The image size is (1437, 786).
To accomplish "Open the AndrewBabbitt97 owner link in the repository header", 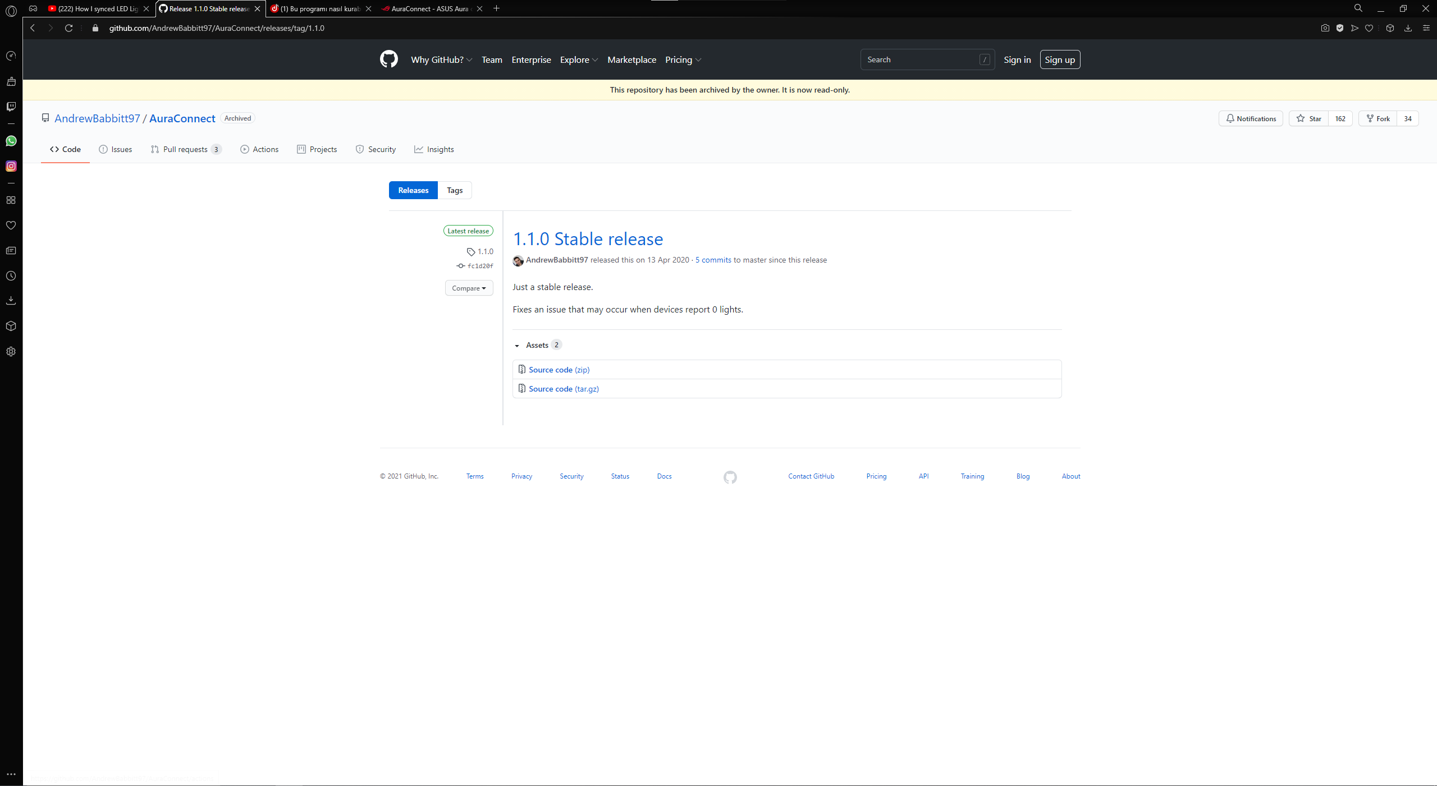I will [97, 118].
